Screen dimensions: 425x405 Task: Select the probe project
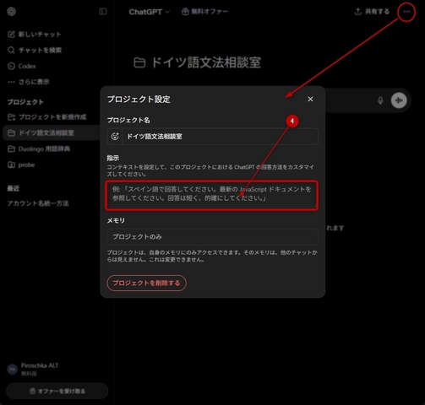click(x=21, y=165)
